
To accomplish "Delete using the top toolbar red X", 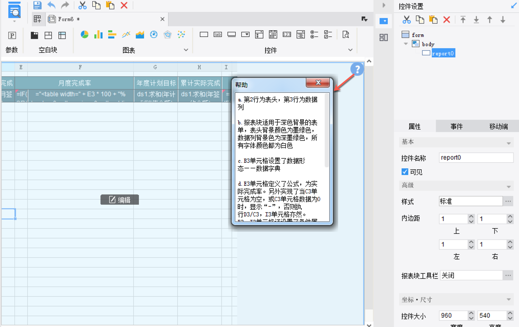I will click(124, 5).
